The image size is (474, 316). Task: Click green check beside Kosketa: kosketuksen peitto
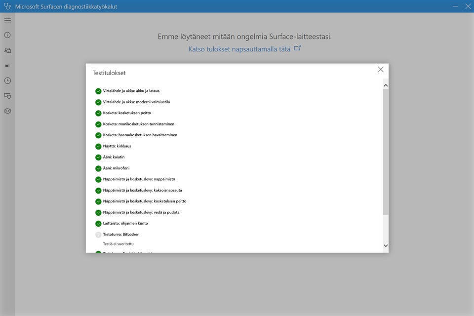click(x=98, y=113)
